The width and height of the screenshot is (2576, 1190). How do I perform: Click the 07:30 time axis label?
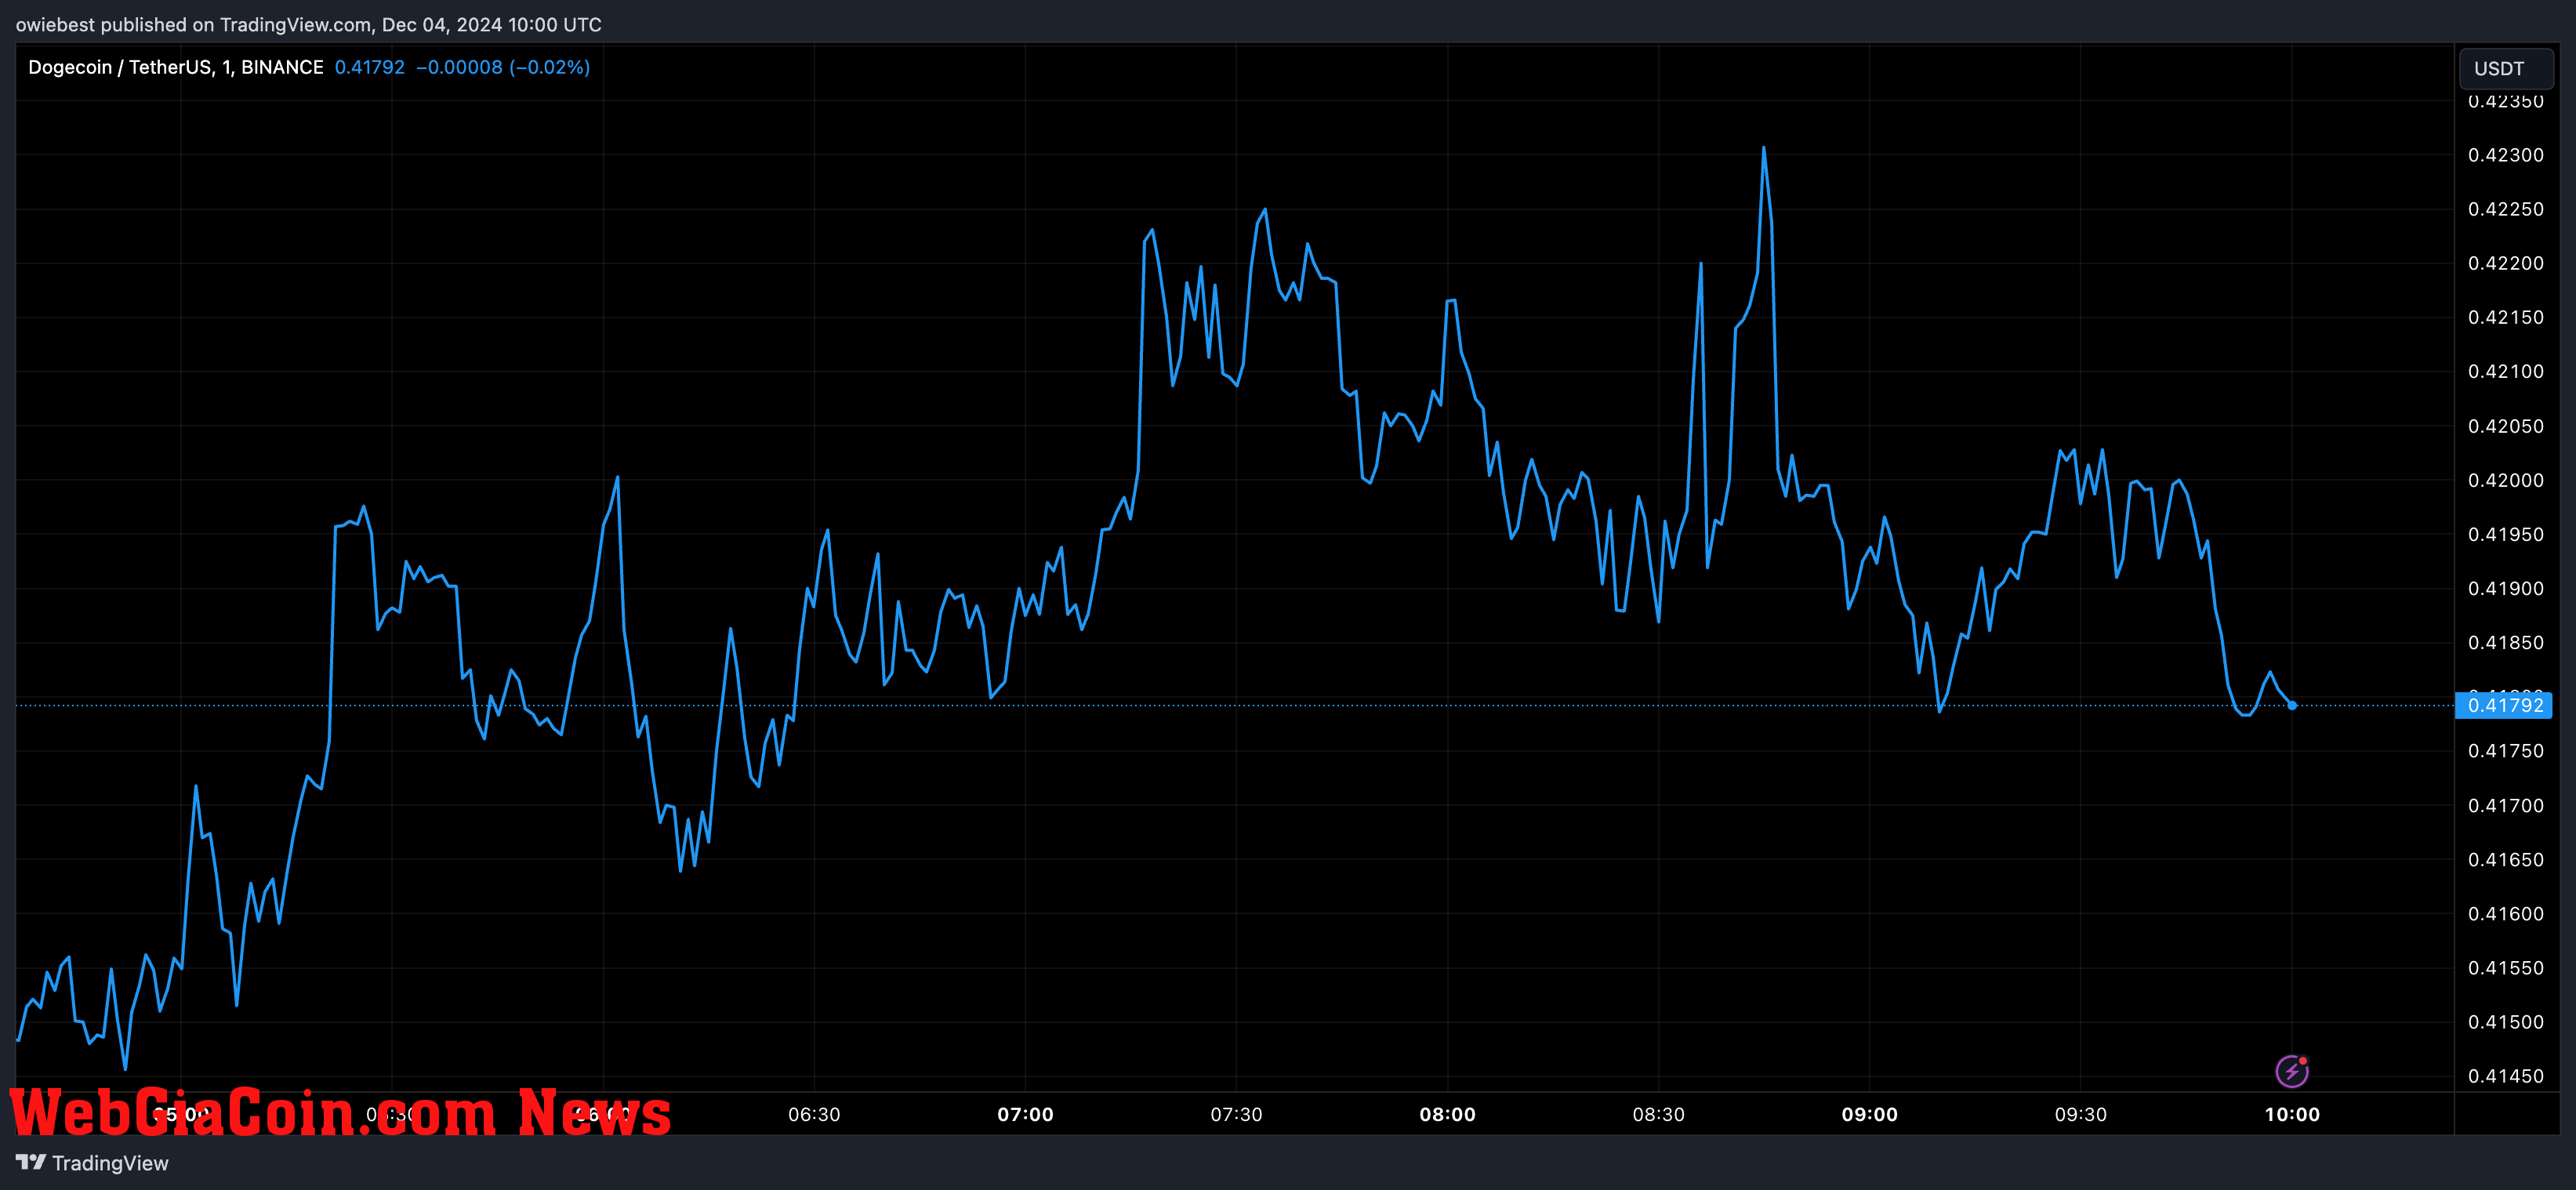click(1236, 1114)
